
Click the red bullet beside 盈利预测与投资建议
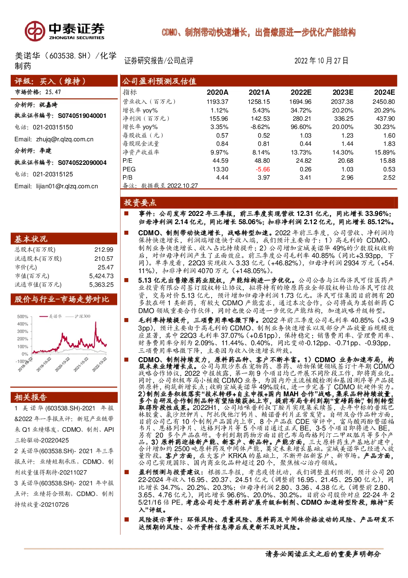click(x=126, y=472)
